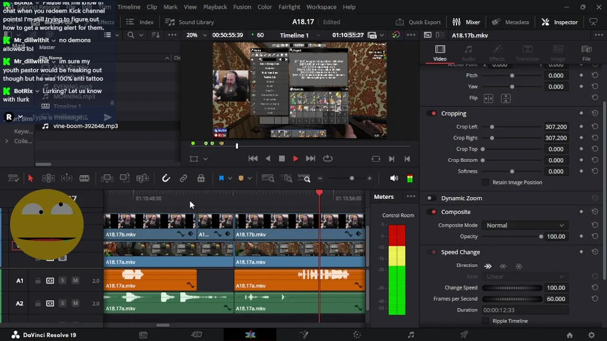
Task: Switch to the inspector Video tab
Action: point(440,53)
